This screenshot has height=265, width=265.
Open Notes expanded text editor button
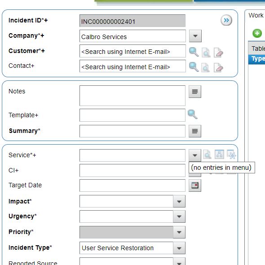pyautogui.click(x=195, y=92)
